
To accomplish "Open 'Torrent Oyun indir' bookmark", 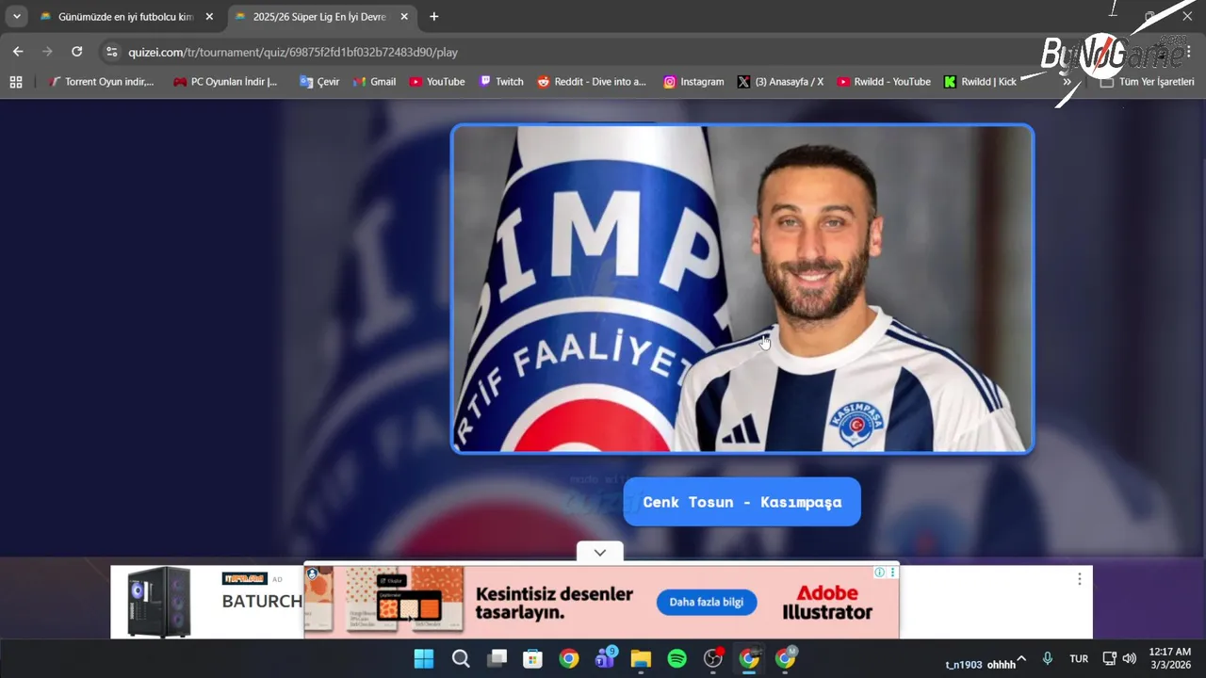I will (101, 82).
